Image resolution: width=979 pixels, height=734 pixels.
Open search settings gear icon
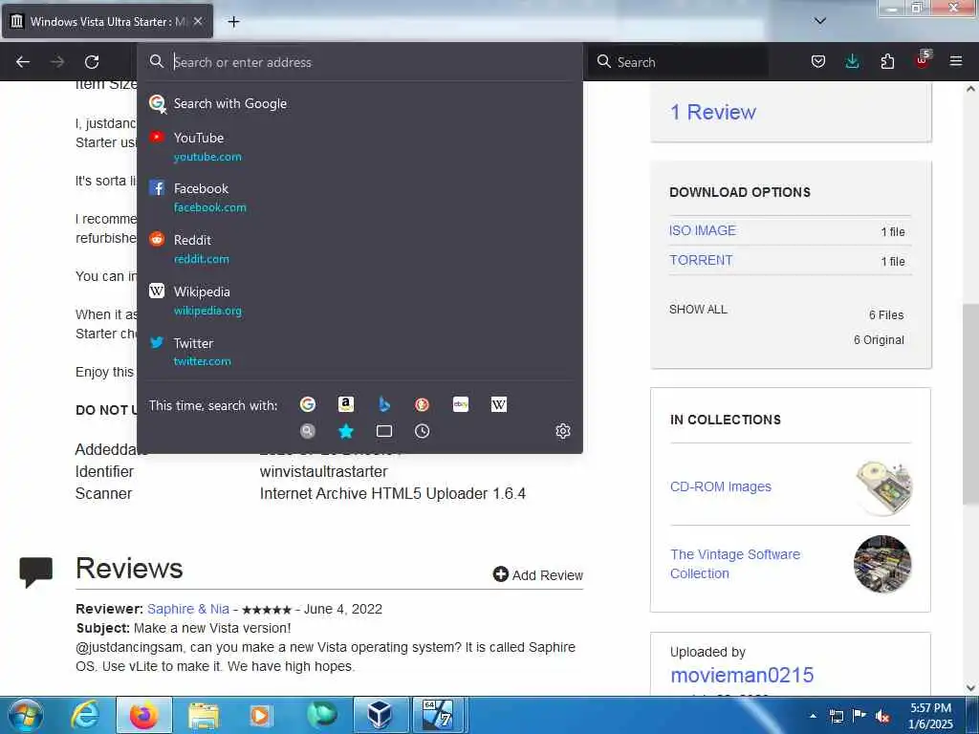coord(563,431)
